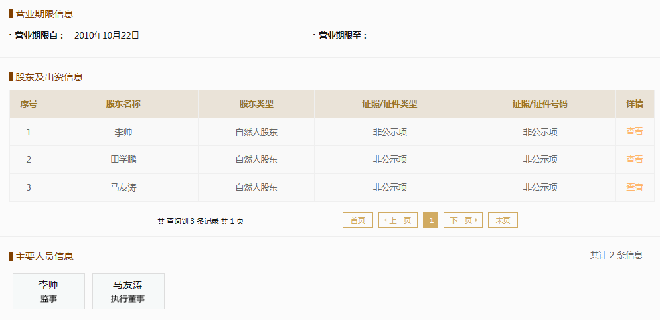
Task: Click the 股东及出资信息 section heading
Action: [49, 77]
